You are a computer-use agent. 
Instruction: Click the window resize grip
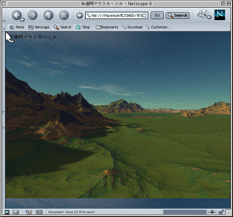tap(228, 212)
